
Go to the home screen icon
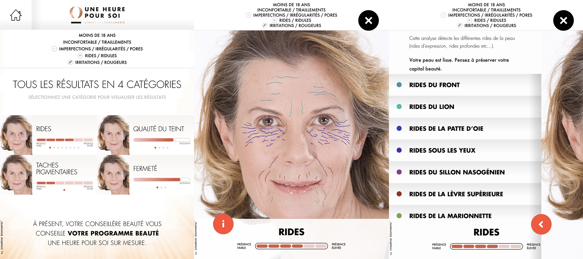pos(16,15)
